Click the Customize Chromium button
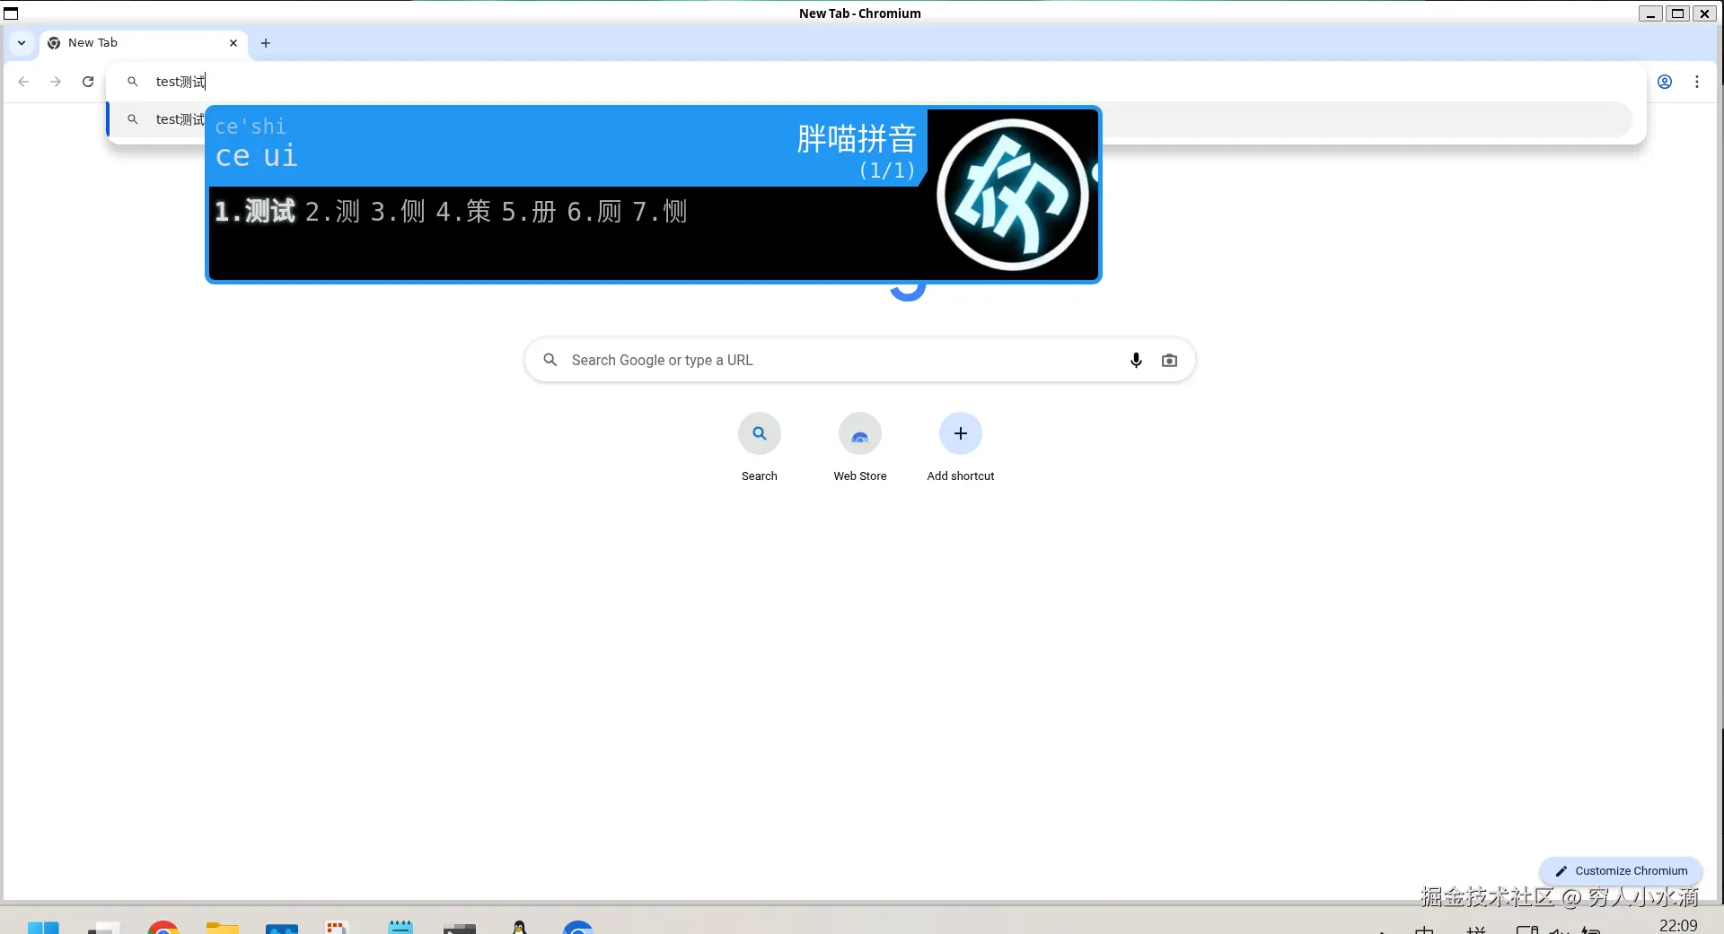Screen dimensions: 1724x934 (x=1621, y=870)
